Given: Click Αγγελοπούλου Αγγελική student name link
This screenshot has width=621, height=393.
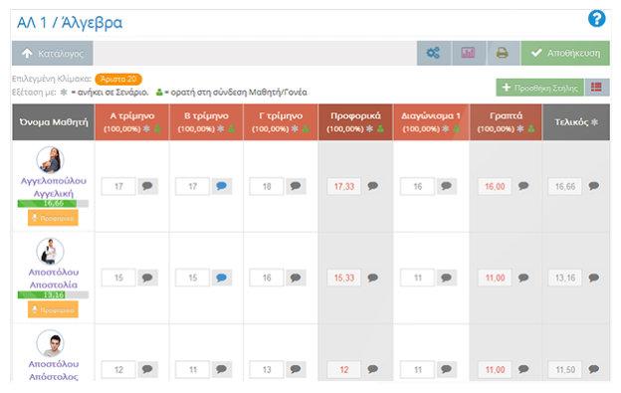Looking at the screenshot, I should tap(54, 187).
